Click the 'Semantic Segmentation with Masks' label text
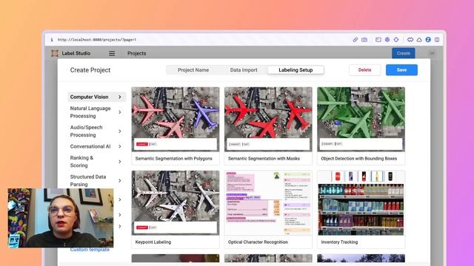 click(x=264, y=159)
